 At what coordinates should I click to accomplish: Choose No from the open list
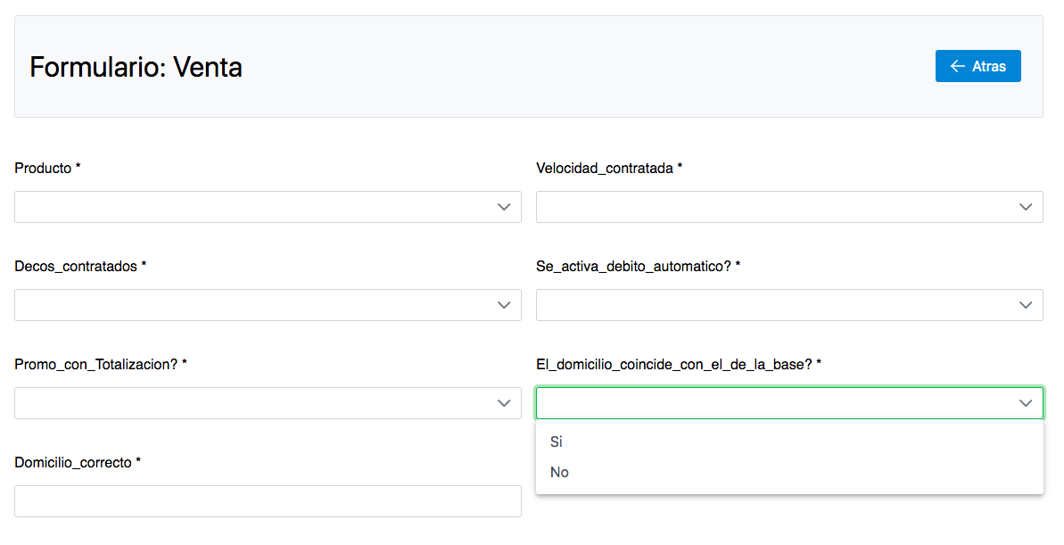(x=560, y=472)
